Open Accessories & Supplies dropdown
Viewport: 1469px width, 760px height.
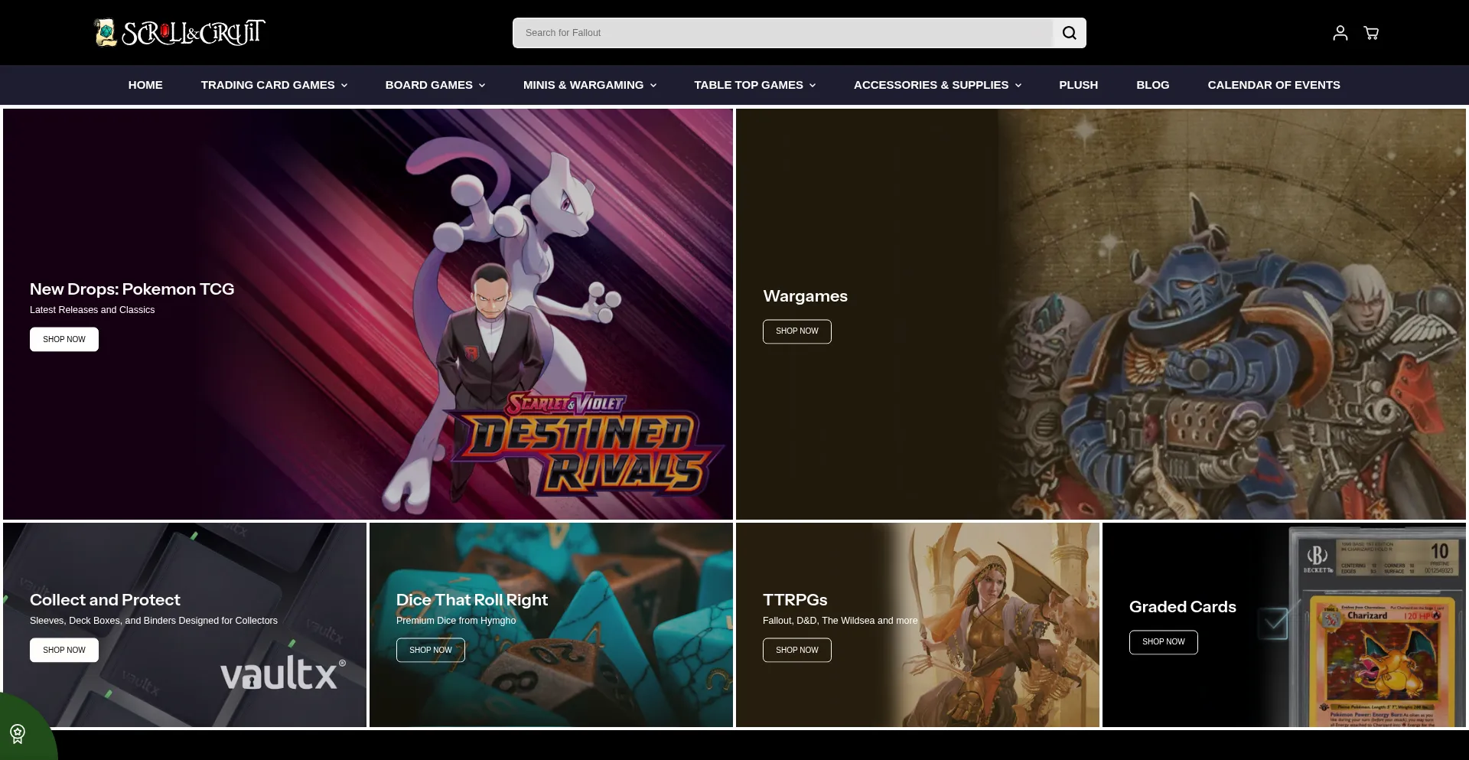937,85
